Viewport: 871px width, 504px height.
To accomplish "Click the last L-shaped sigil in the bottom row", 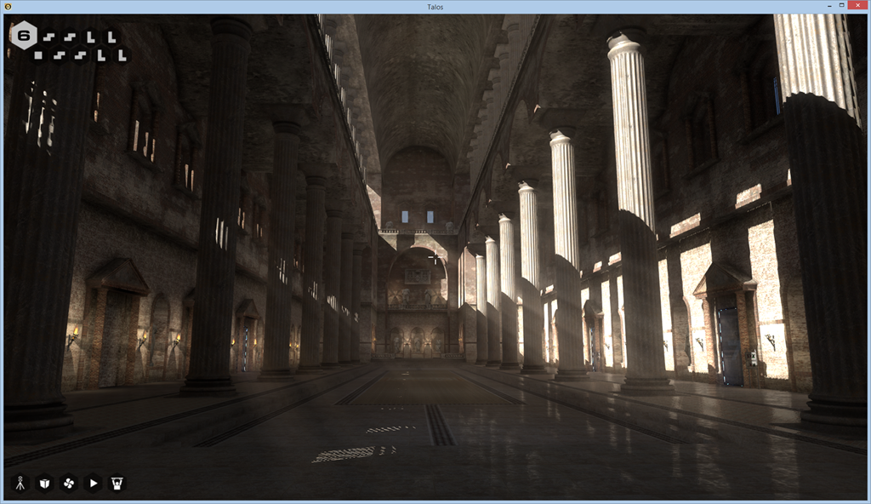I will [122, 57].
